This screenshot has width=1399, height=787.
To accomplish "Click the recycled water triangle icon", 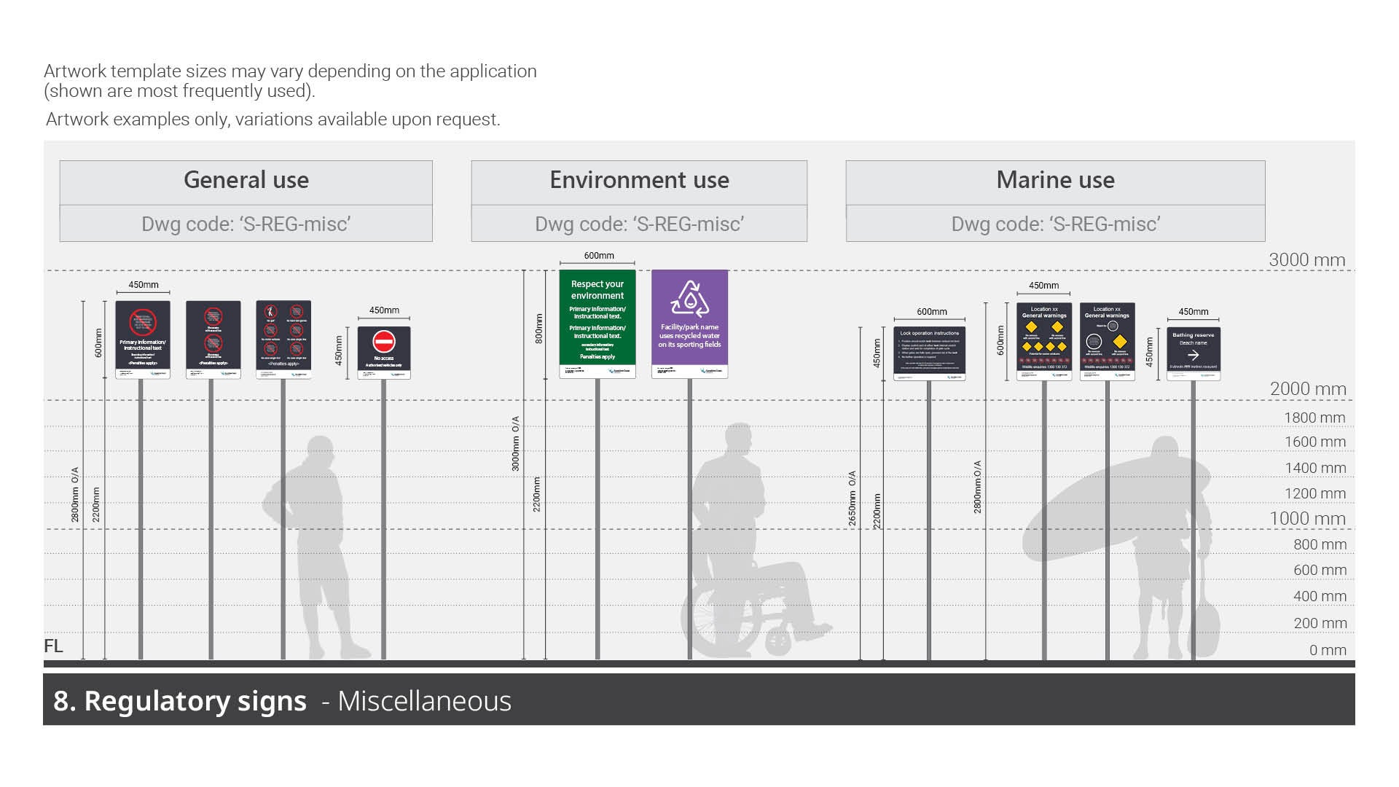I will click(x=689, y=299).
